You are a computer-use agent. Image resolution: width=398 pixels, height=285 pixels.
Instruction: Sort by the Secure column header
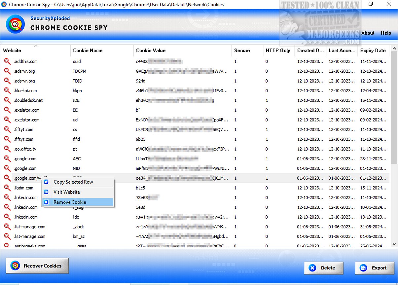pyautogui.click(x=247, y=51)
